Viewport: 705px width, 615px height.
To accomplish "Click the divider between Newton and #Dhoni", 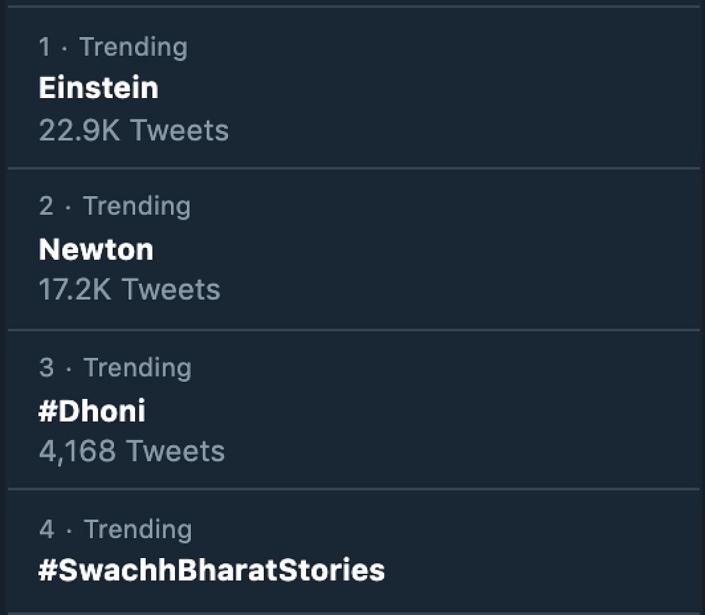I will click(352, 330).
